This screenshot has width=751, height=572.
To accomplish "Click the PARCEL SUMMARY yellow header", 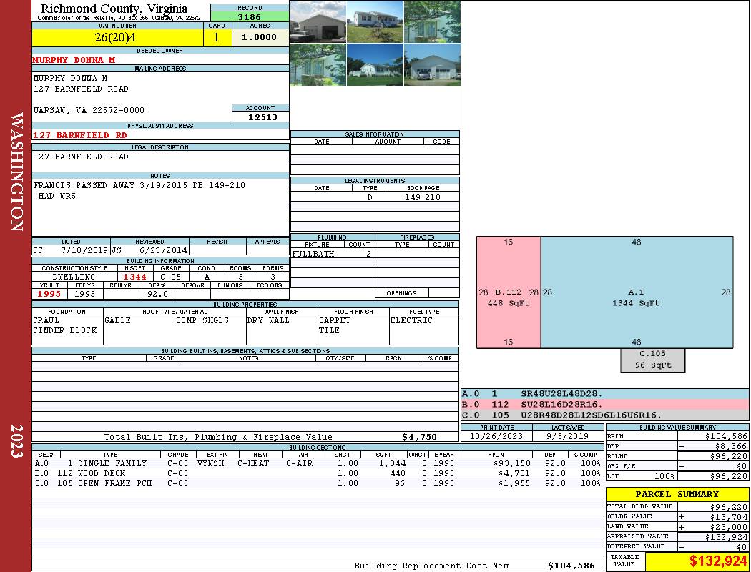I will coord(677,494).
